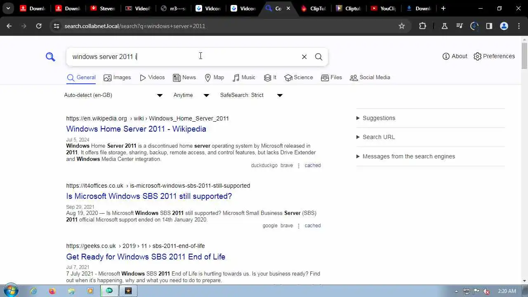This screenshot has height=297, width=528.
Task: Open Is Microsoft Windows SBS 2011 still supported?
Action: pyautogui.click(x=149, y=196)
